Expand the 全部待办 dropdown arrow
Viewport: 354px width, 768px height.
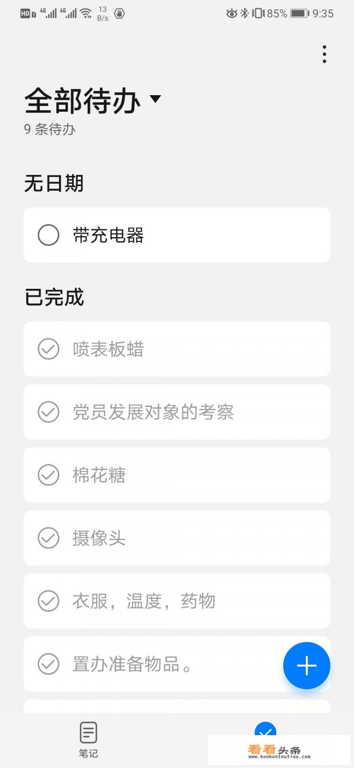tap(155, 99)
